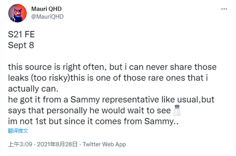Click the line 'he got it from a Sammy representative'
Screen dimensions: 236x156
pyautogui.click(x=111, y=100)
